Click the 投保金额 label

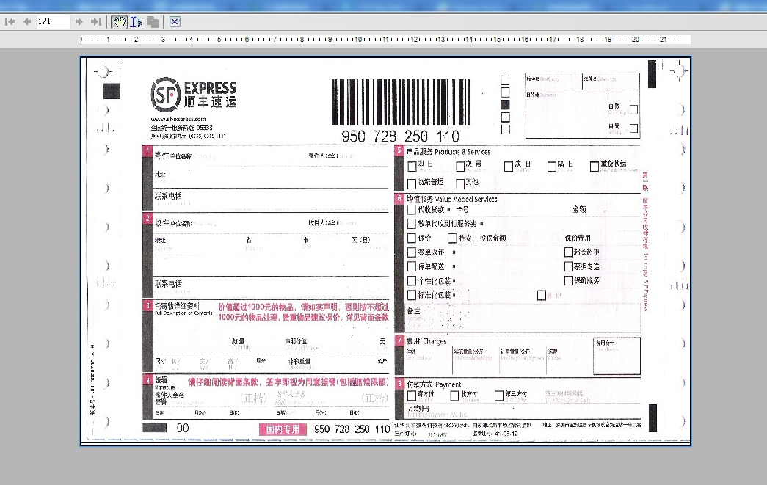point(492,238)
